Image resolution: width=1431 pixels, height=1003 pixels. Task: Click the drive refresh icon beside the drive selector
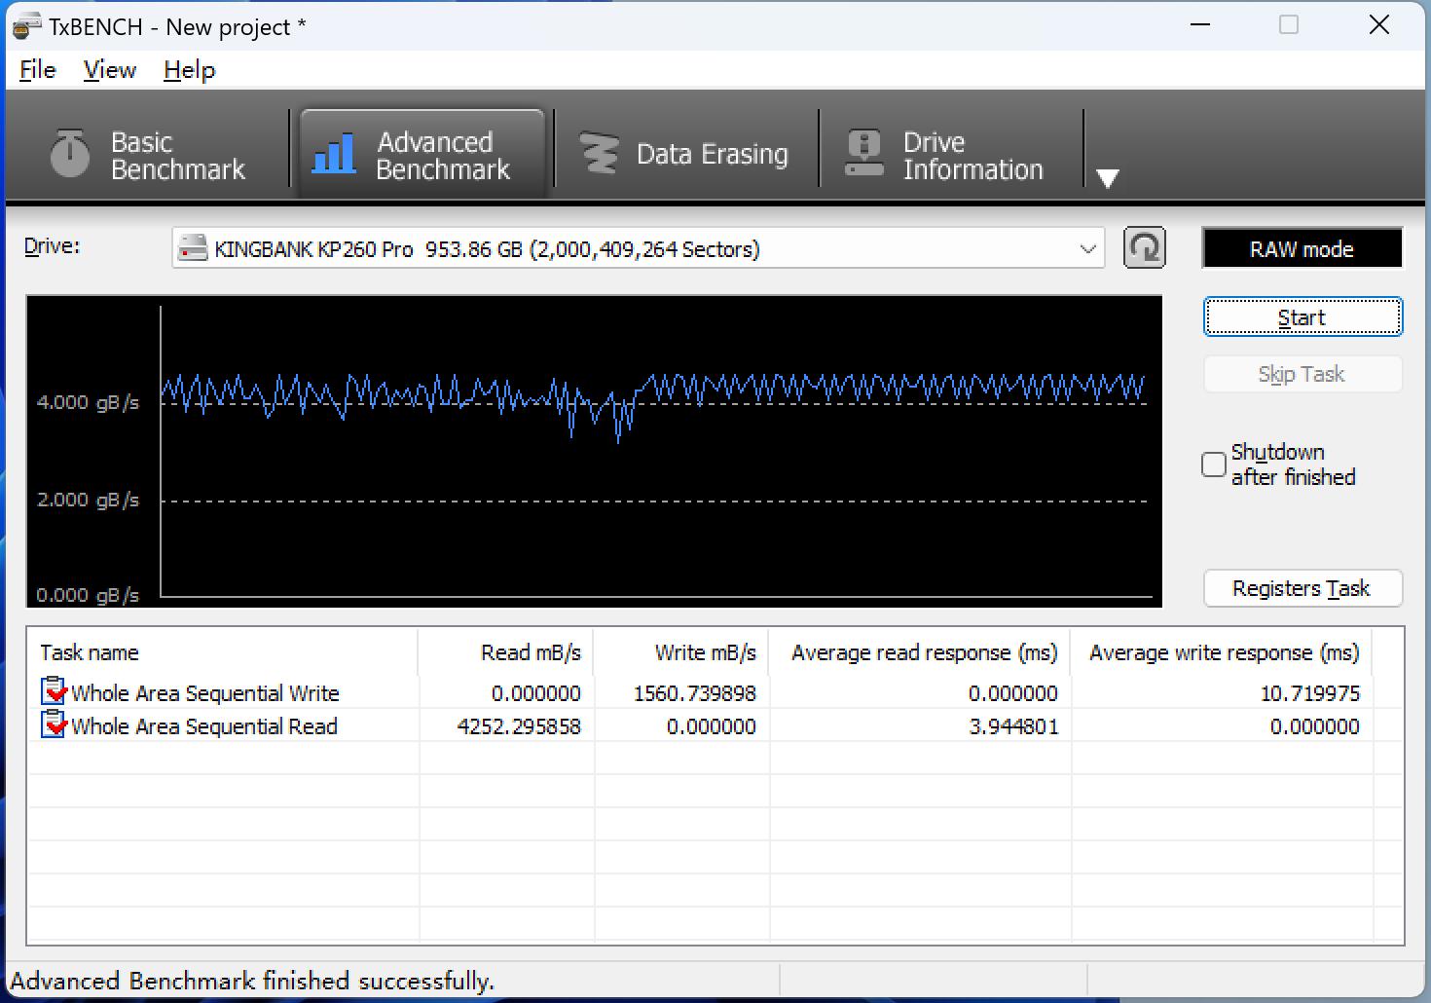tap(1145, 247)
